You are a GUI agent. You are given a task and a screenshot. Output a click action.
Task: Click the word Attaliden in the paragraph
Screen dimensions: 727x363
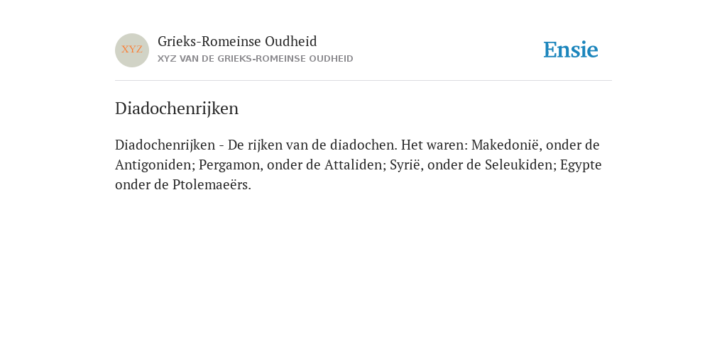click(x=355, y=164)
